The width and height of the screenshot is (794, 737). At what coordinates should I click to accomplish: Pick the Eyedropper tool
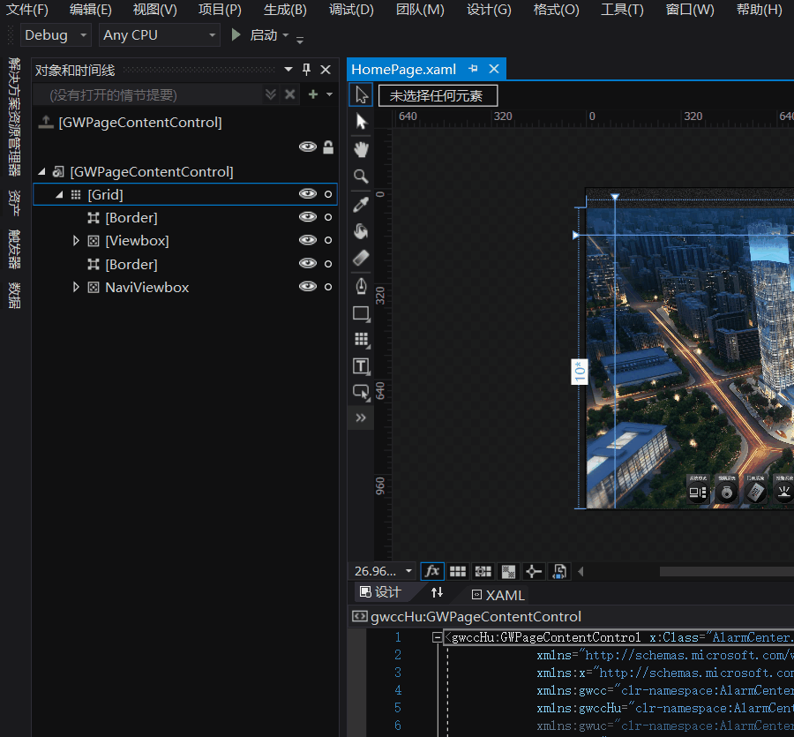pyautogui.click(x=361, y=204)
